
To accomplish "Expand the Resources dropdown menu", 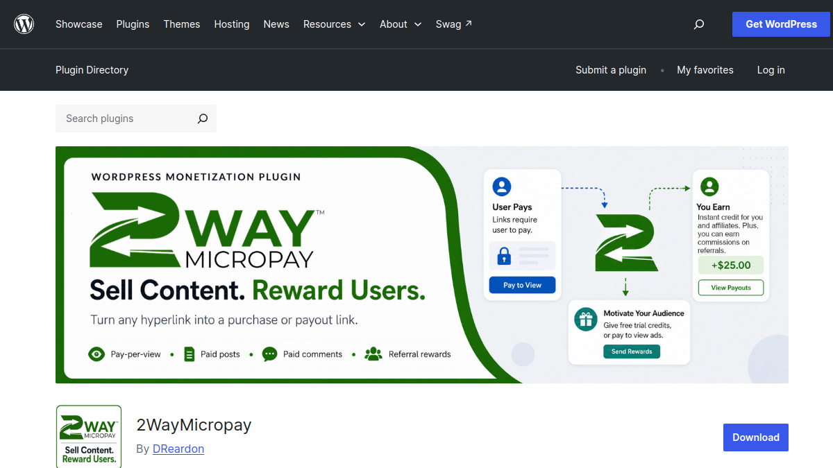I will [x=335, y=24].
